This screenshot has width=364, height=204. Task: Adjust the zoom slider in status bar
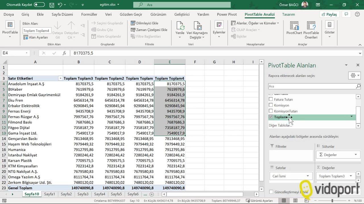coord(332,201)
